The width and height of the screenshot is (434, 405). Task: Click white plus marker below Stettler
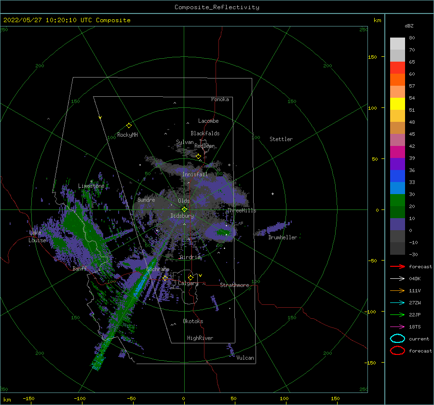(x=272, y=194)
